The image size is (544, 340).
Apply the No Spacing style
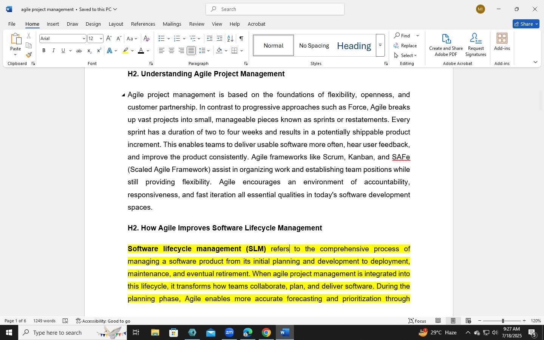[x=314, y=45]
